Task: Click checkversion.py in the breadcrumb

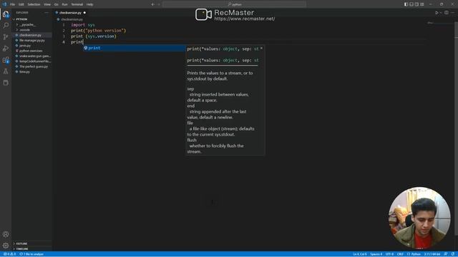Action: click(x=72, y=19)
